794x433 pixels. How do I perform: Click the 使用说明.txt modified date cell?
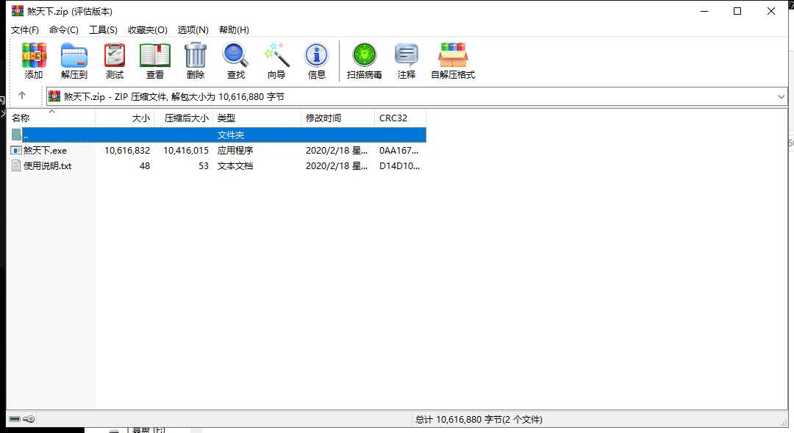(x=337, y=165)
